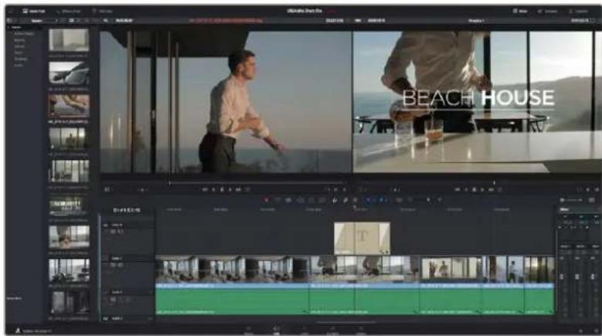Open the timeline name dropdown above viewer
Screen dimensions: 602x336
point(477,20)
